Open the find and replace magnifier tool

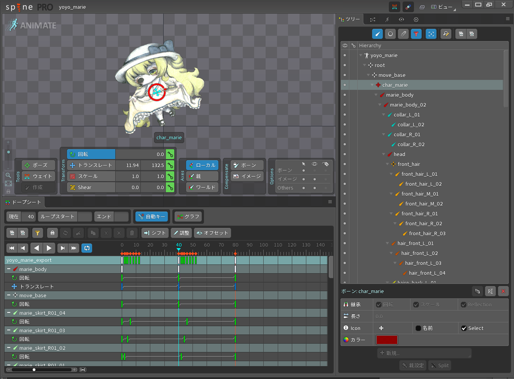point(446,34)
